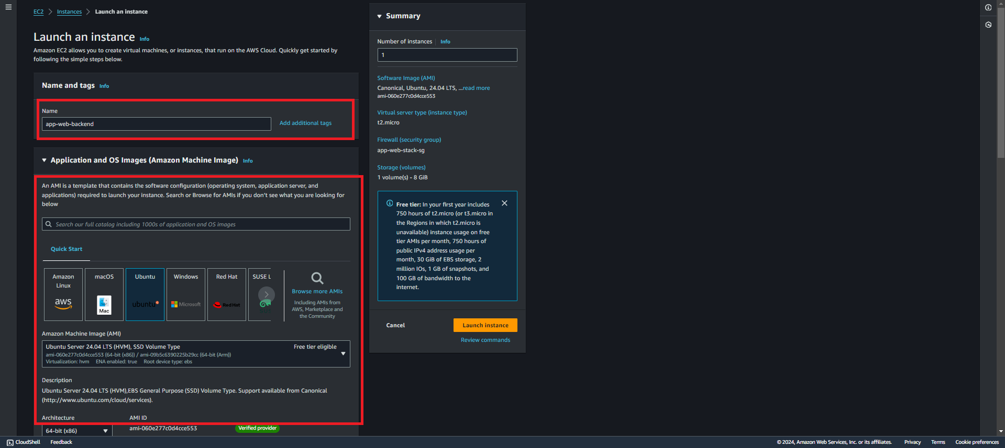Collapse Application and OS Images section

[45, 160]
